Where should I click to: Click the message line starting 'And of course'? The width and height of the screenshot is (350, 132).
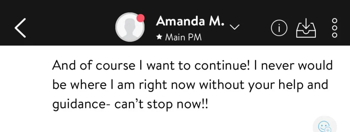pyautogui.click(x=192, y=66)
